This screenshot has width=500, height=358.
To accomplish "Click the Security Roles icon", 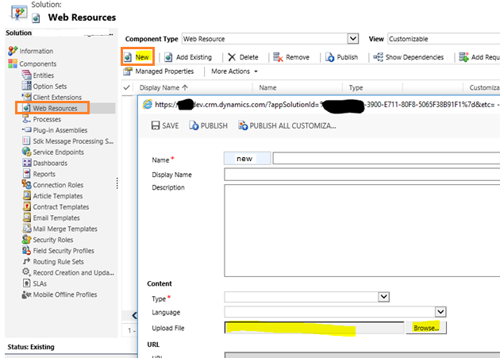I will click(26, 239).
